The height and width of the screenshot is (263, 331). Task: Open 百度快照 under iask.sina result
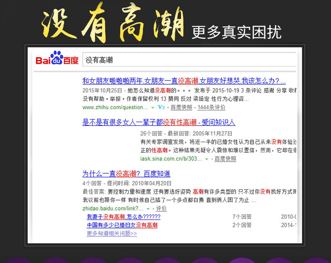pos(225,159)
